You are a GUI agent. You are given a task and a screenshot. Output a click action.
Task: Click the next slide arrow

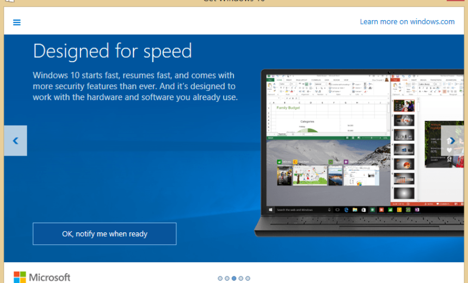pyautogui.click(x=452, y=141)
